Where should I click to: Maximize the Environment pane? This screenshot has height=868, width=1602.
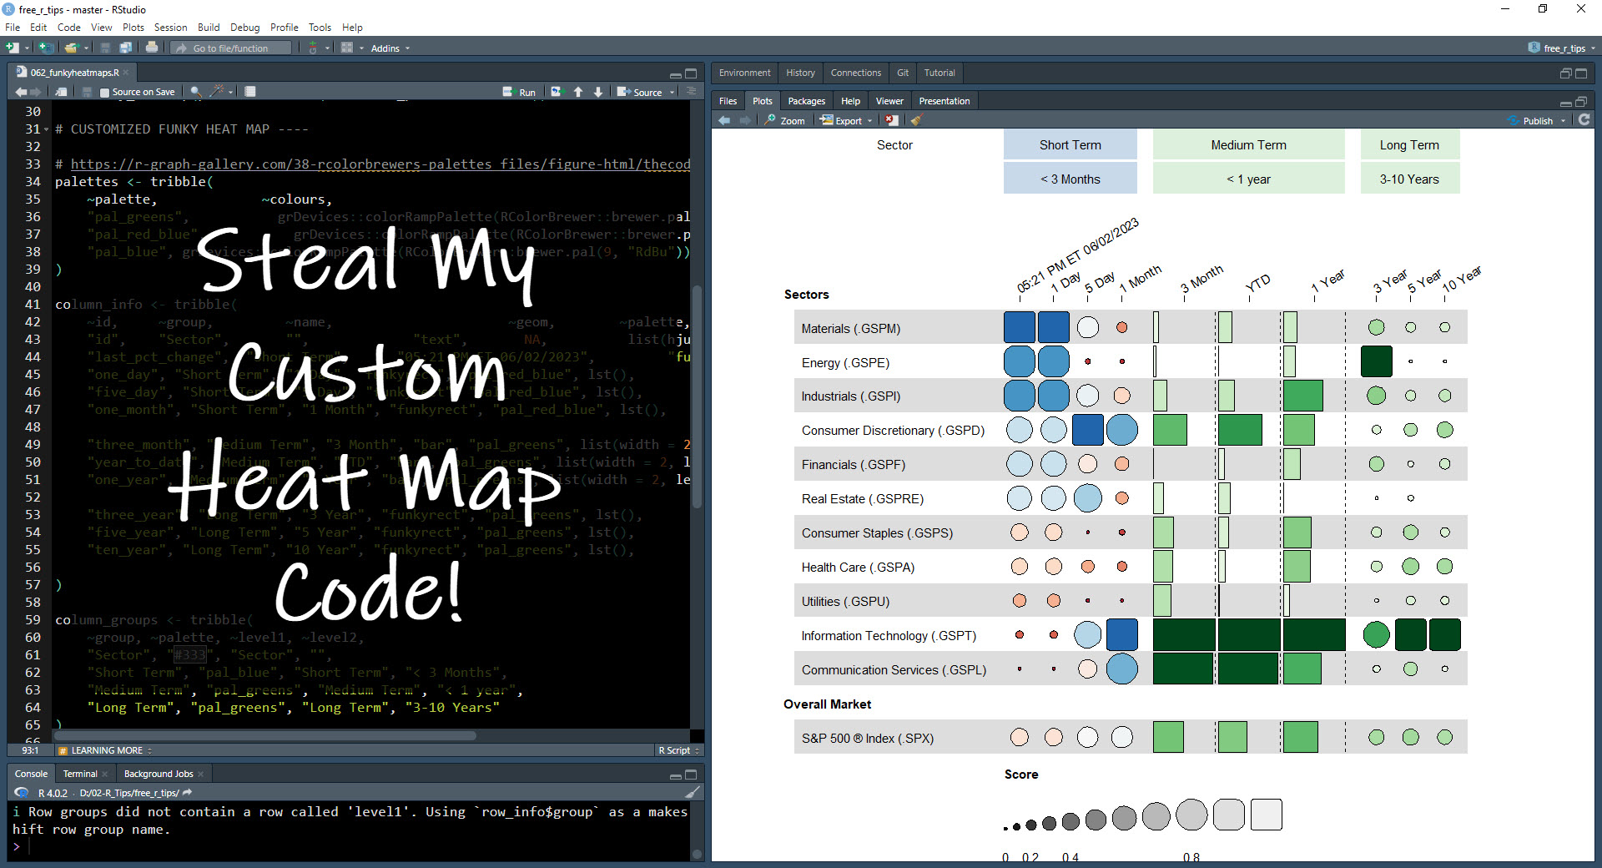pos(1581,73)
